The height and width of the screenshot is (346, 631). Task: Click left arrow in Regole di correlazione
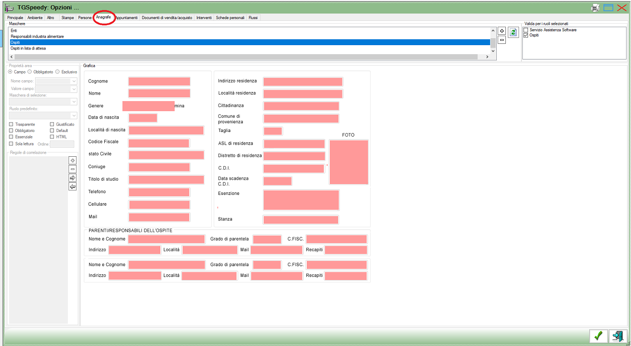click(x=73, y=187)
